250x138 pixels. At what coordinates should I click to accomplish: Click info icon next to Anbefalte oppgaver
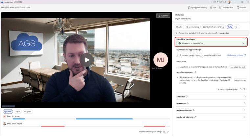coord(195,72)
